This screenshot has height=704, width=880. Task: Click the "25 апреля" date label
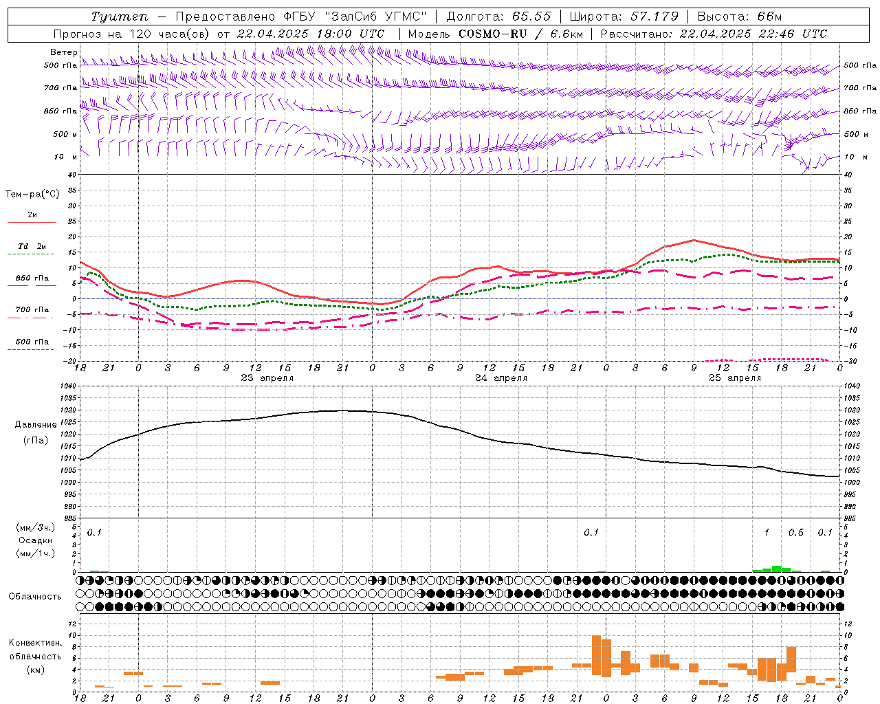point(735,378)
